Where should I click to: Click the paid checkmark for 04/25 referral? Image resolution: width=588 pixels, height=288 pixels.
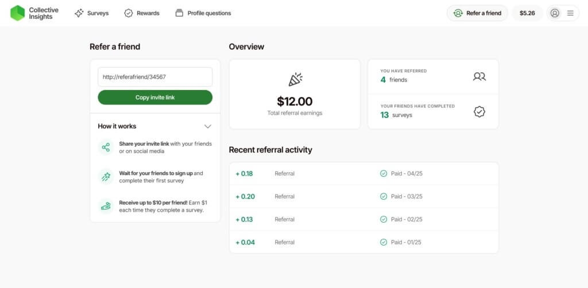384,173
